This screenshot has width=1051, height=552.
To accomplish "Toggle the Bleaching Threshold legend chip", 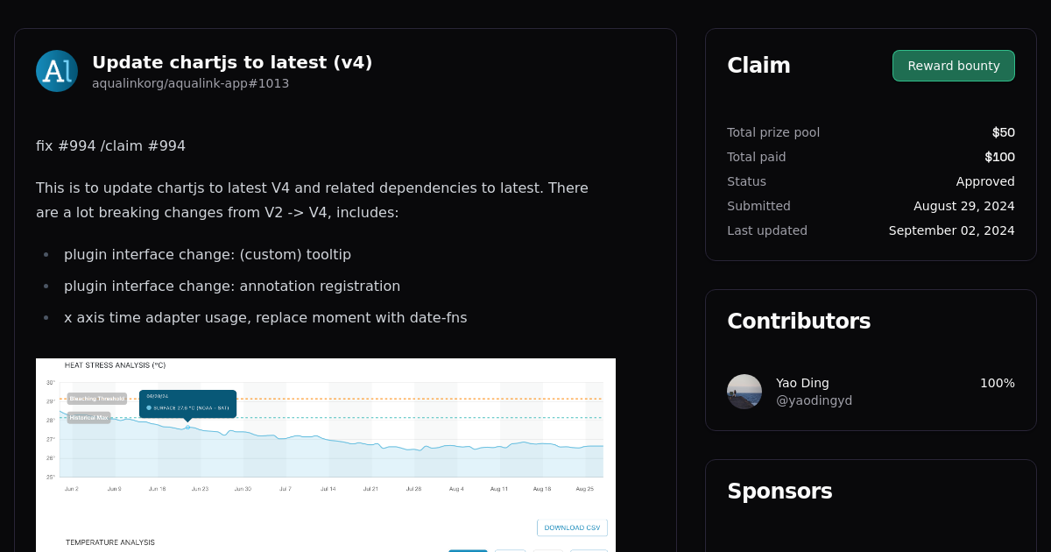I will [x=97, y=398].
